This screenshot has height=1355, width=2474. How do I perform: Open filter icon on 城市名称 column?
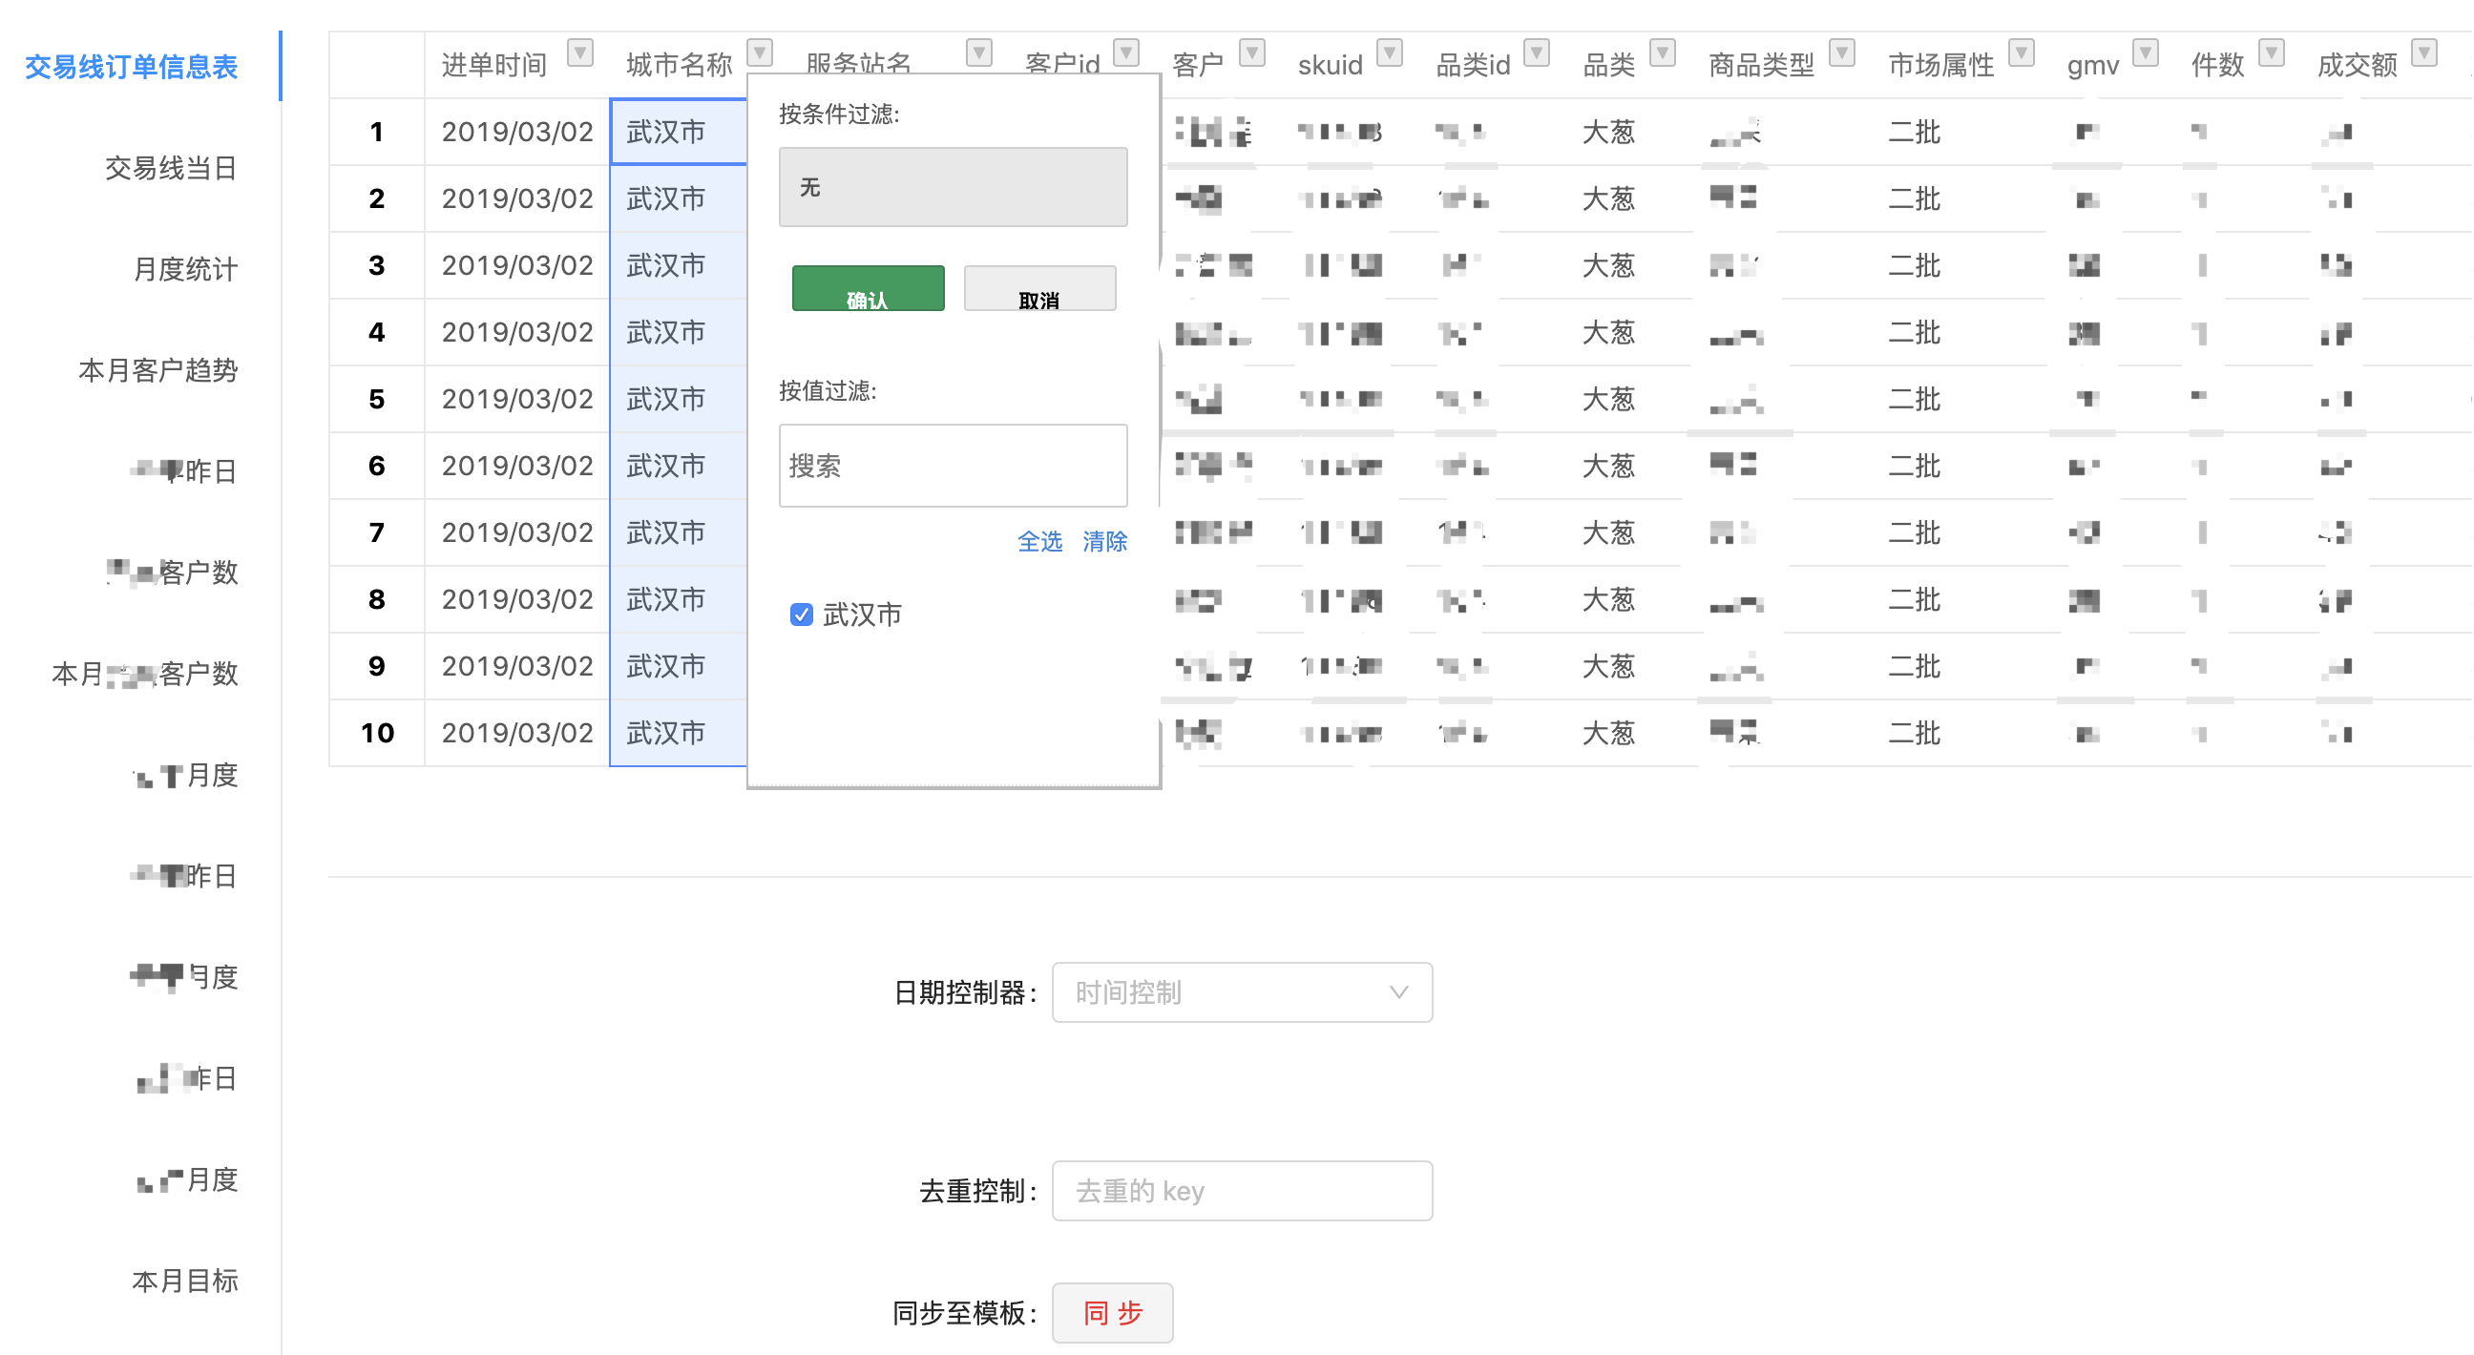(x=760, y=52)
